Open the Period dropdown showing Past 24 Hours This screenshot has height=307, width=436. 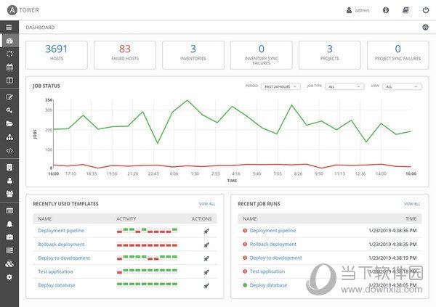(x=280, y=86)
